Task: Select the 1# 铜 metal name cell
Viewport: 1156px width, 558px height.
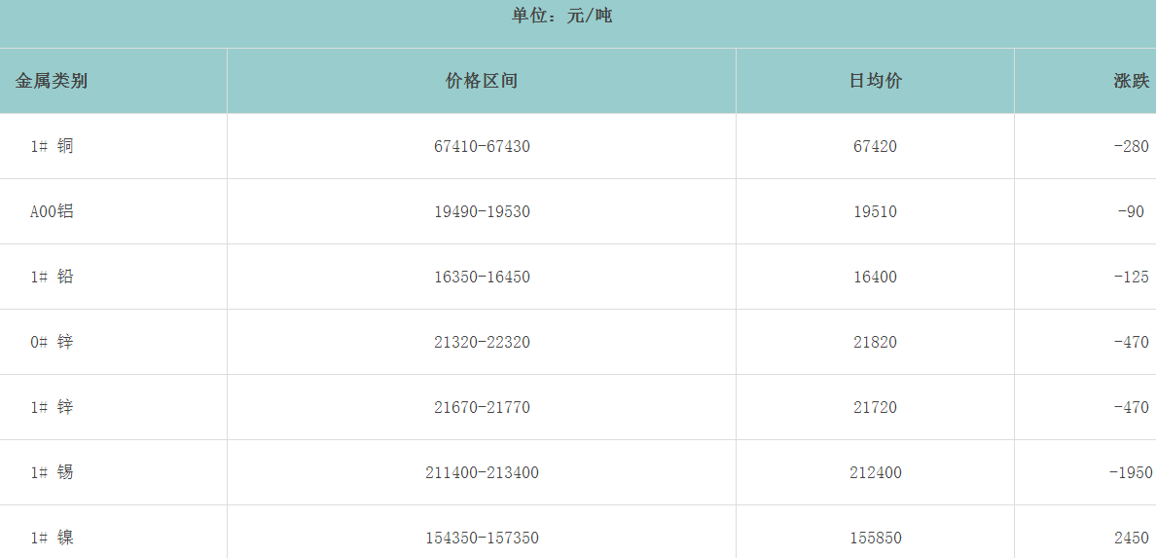Action: pyautogui.click(x=52, y=146)
